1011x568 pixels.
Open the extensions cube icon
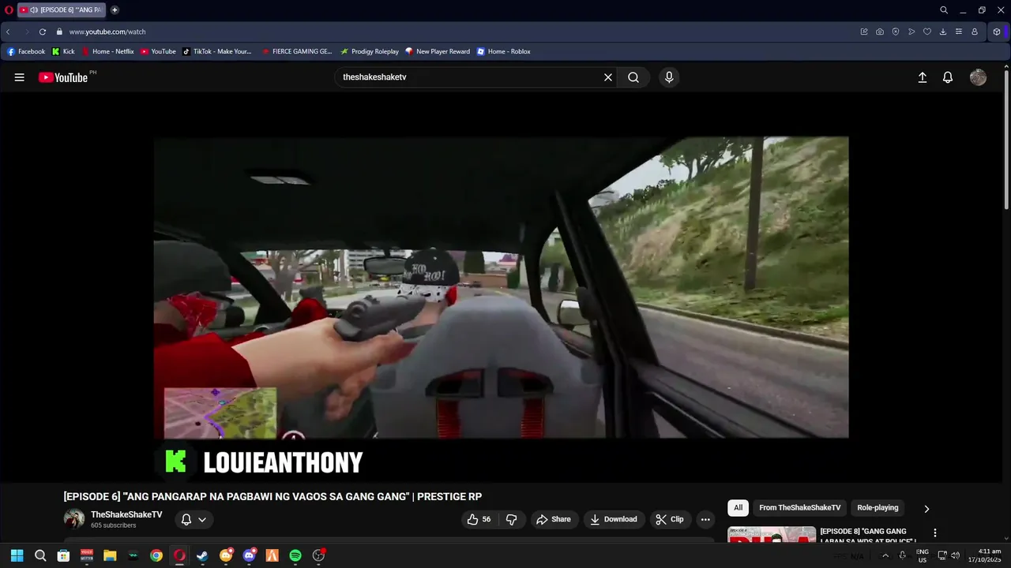point(997,32)
